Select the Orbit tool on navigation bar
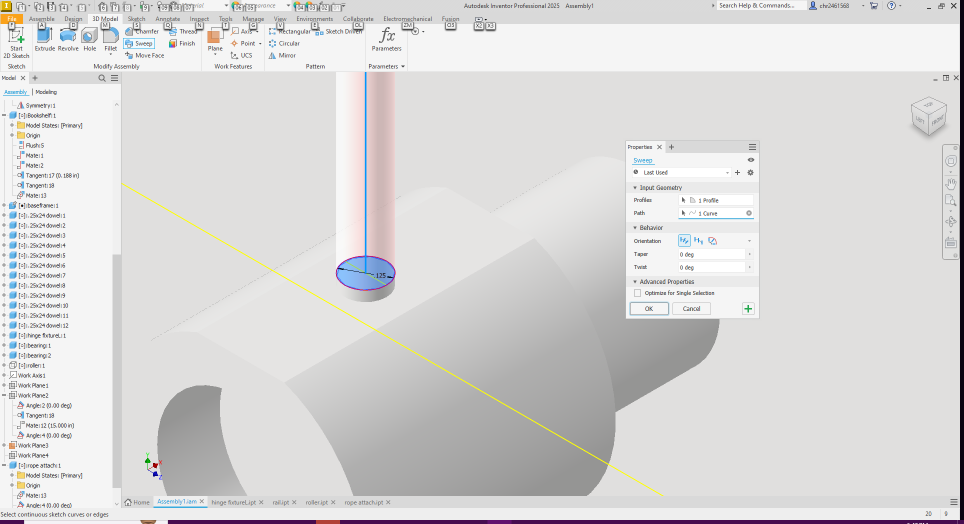 pos(951,221)
